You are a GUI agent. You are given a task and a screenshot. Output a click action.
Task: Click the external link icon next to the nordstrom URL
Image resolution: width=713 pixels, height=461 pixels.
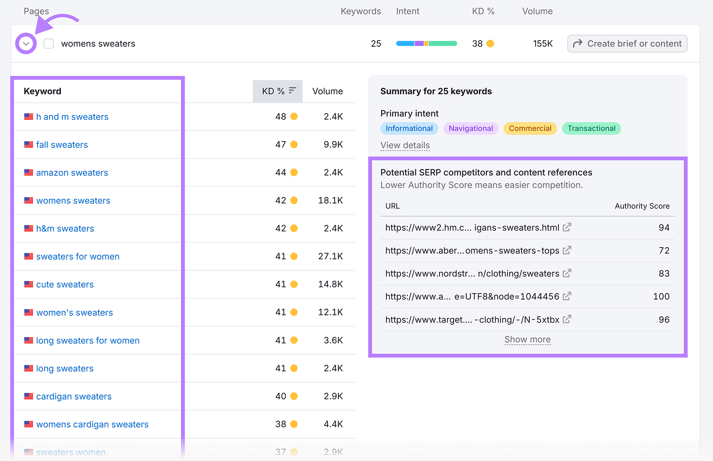pyautogui.click(x=568, y=273)
